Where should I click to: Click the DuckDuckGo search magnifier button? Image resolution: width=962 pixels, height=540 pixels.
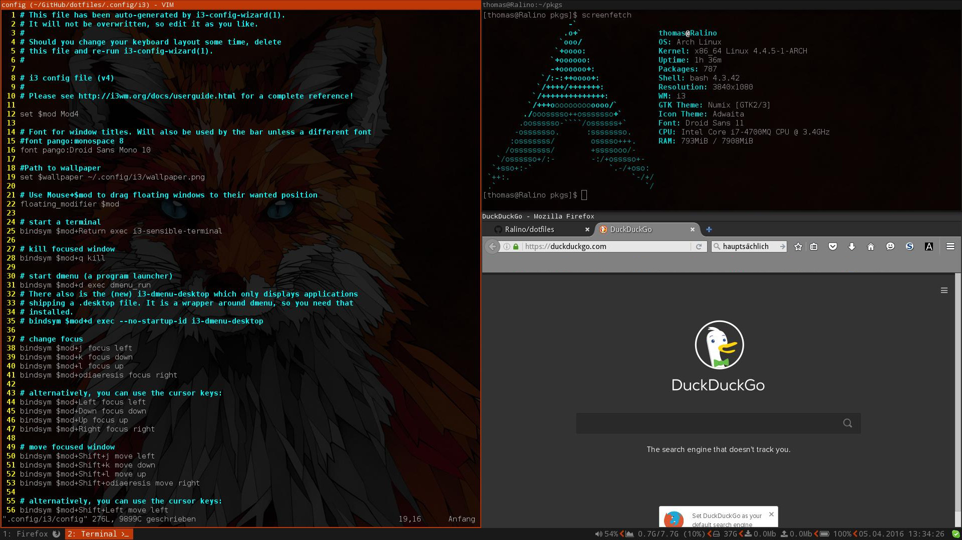(847, 423)
